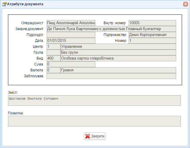Click the Заблокував label

pyautogui.click(x=33, y=76)
